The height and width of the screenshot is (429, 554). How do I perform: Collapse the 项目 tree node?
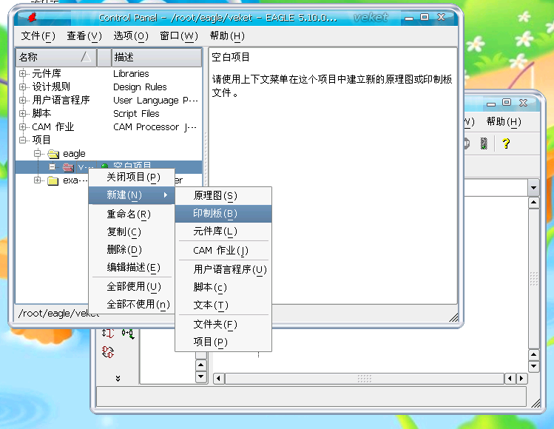click(x=23, y=141)
